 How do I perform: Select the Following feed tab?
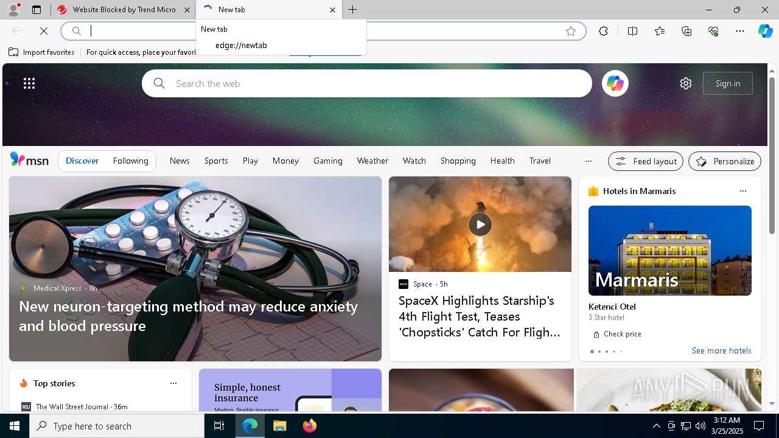130,161
